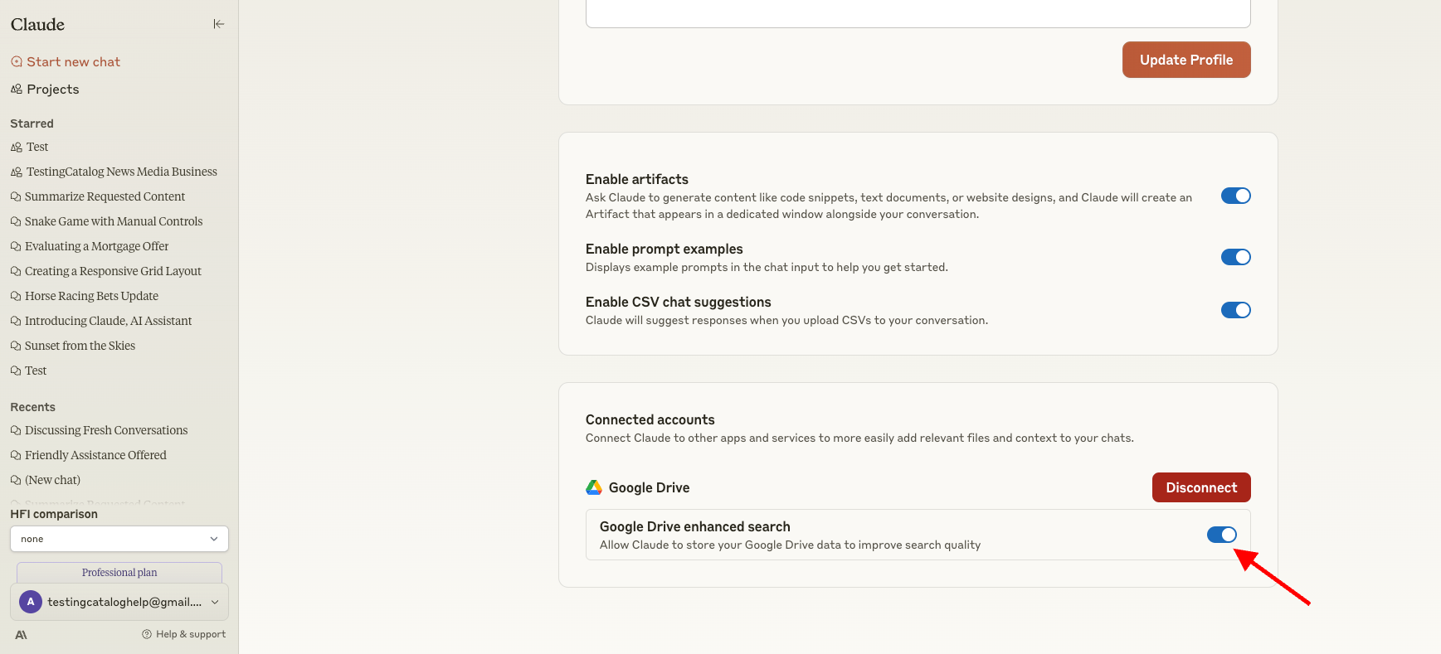Click the Projects icon in sidebar
Viewport: 1441px width, 654px height.
17,90
